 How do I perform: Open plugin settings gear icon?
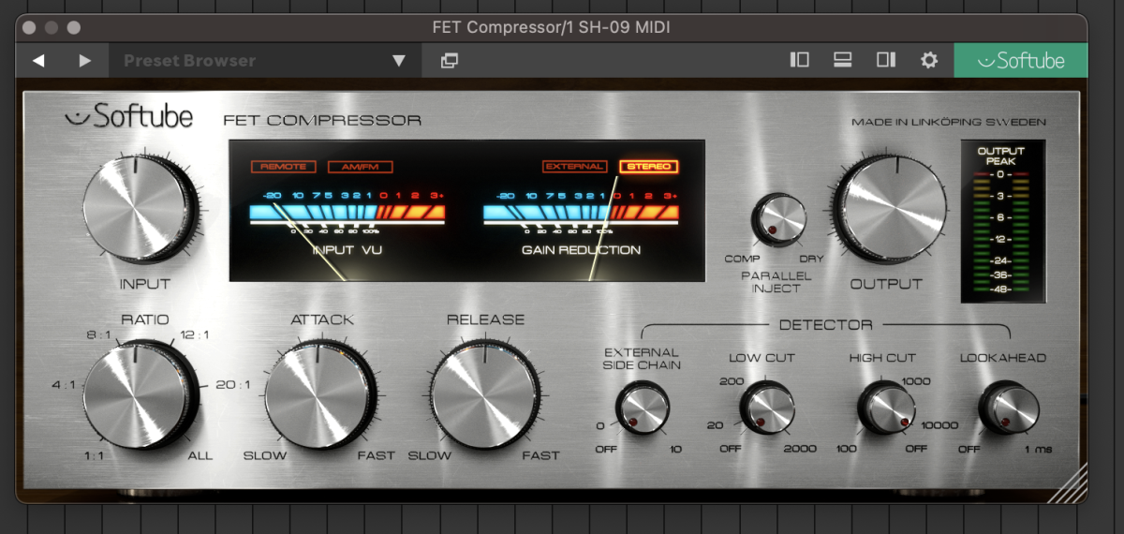click(928, 60)
